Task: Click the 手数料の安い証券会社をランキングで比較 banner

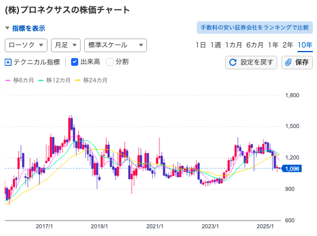Action: click(x=255, y=27)
